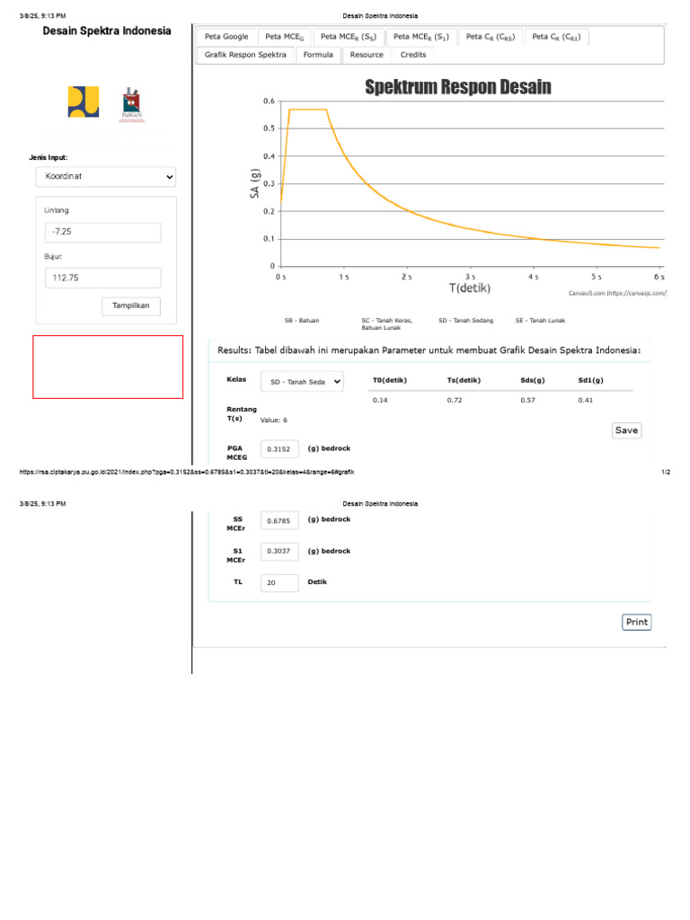The height and width of the screenshot is (920, 690).
Task: Click the yellow PU ministry logo
Action: point(84,102)
